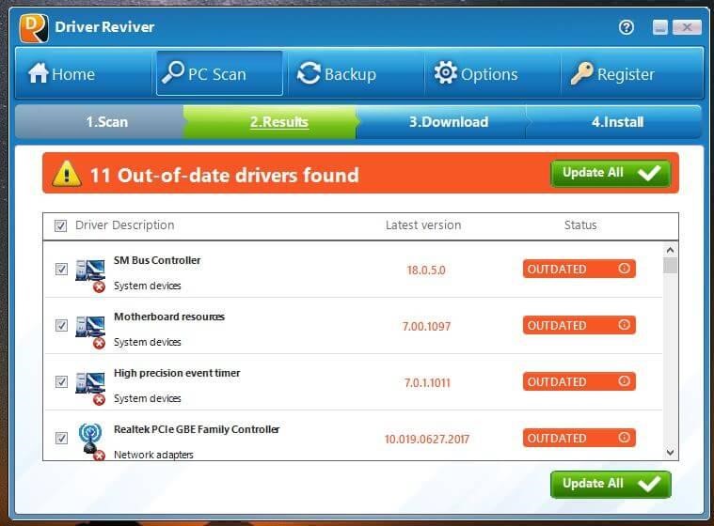Click the SM Bus Controller device icon

[x=90, y=274]
